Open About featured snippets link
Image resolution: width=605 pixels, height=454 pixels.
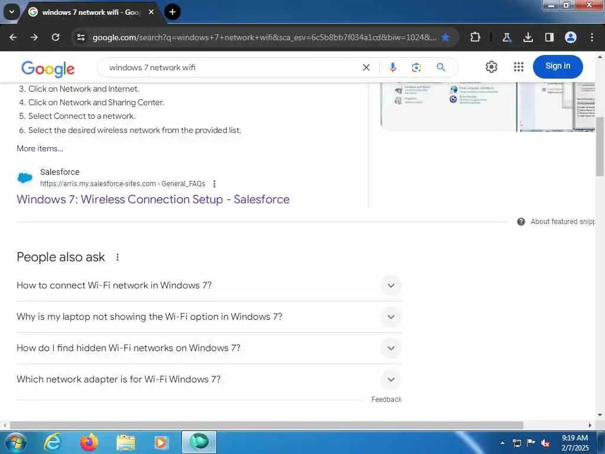click(562, 222)
